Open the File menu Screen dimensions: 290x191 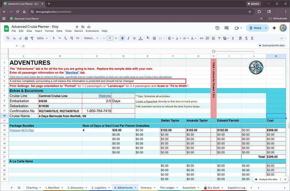tap(14, 31)
